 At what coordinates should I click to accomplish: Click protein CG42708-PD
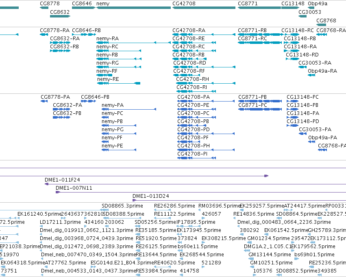click(206, 134)
